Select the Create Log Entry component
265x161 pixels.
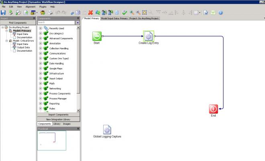coord(149,36)
